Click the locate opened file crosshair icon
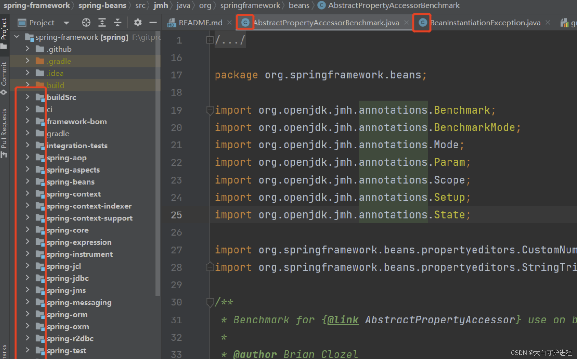This screenshot has height=359, width=577. (86, 23)
